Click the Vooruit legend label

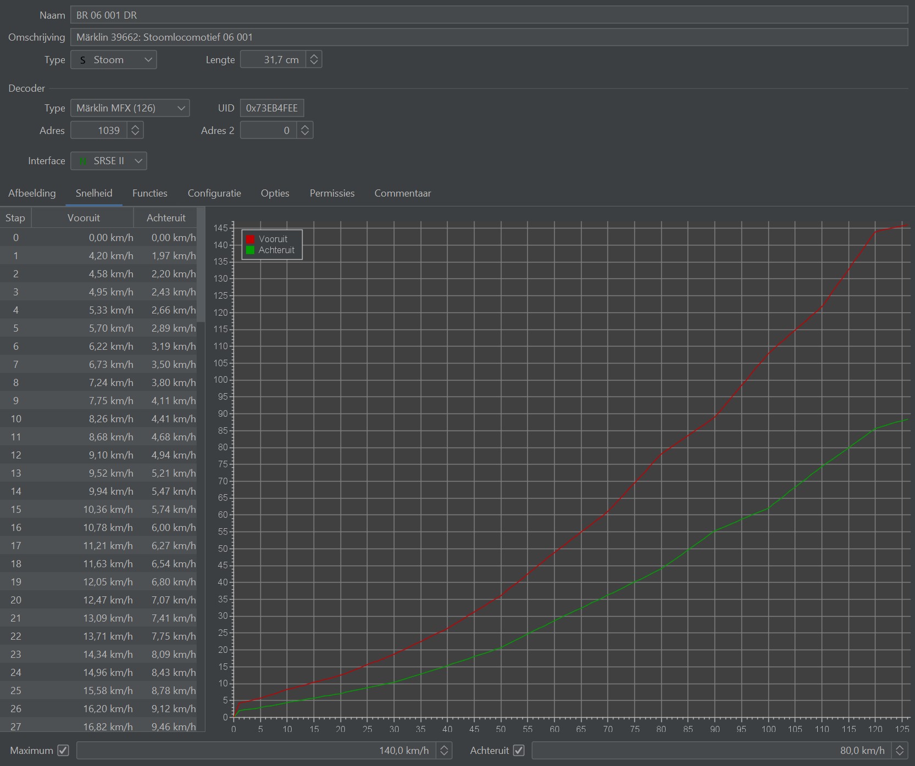point(273,239)
